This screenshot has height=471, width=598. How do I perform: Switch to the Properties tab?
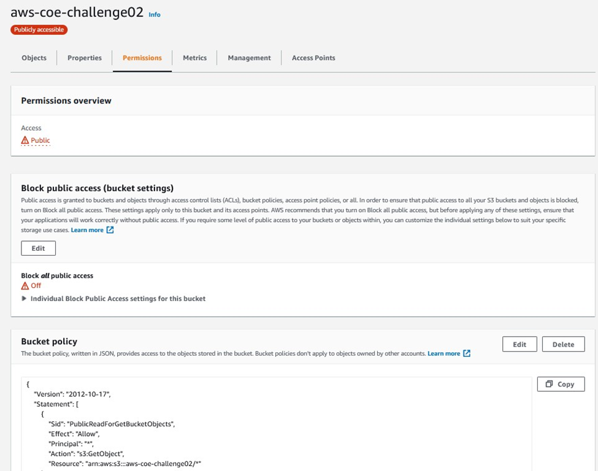click(85, 58)
